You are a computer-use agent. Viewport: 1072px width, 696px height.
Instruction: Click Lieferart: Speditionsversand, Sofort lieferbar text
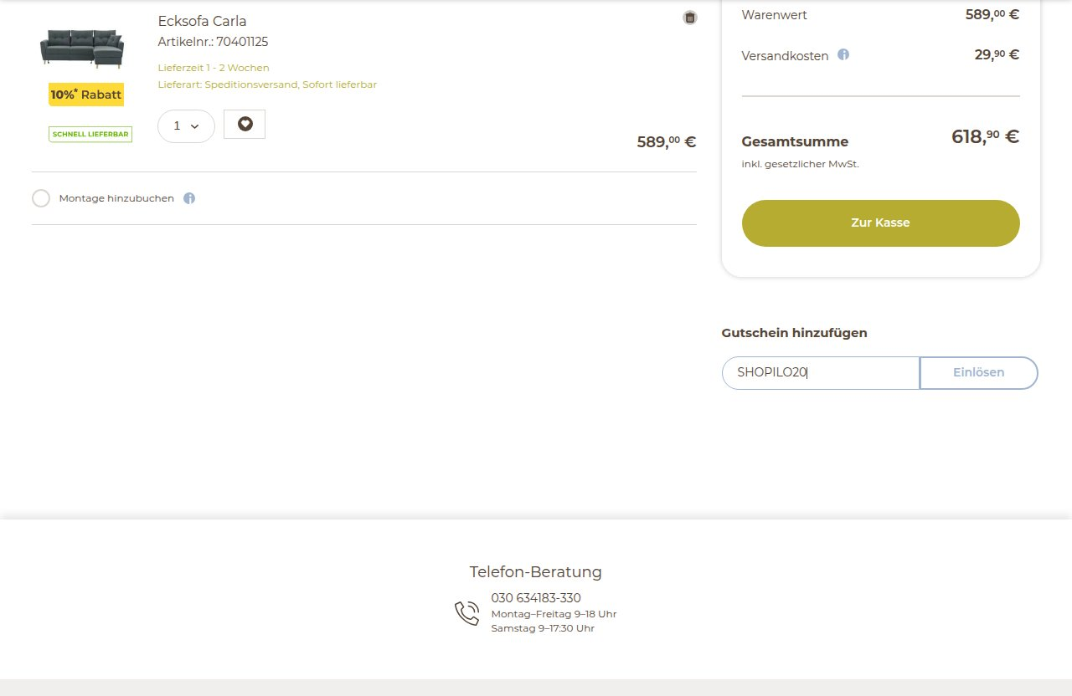(267, 84)
